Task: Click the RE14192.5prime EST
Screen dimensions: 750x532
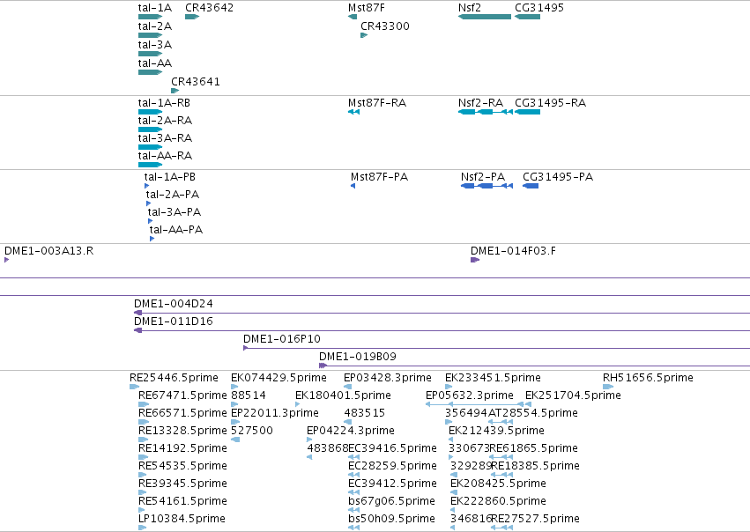Action: point(144,457)
